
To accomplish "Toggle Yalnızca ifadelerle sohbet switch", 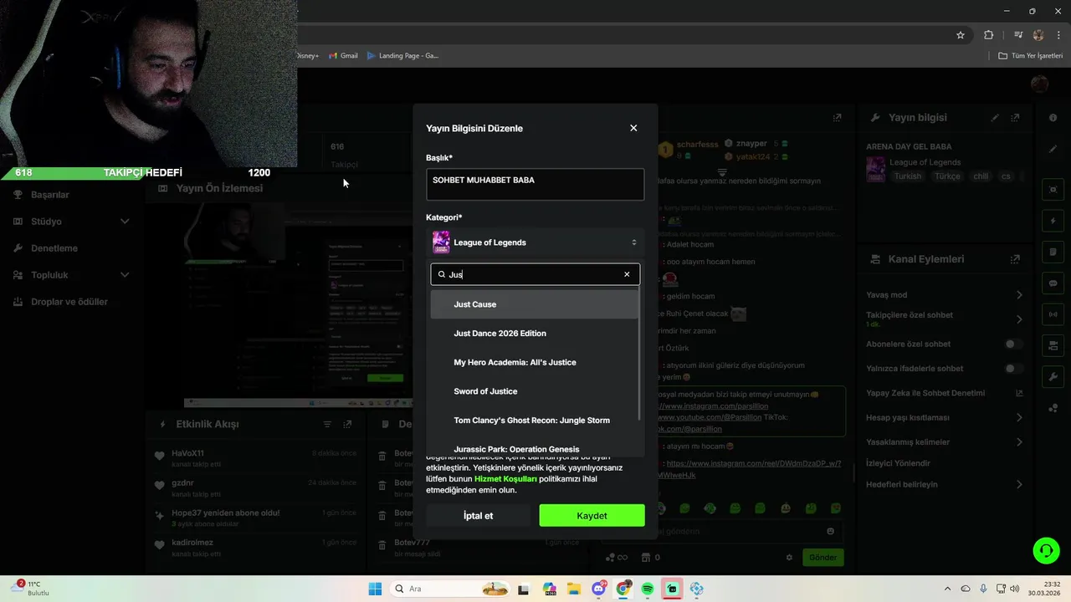I will (1012, 369).
